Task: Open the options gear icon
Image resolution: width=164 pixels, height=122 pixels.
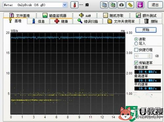Action: [130, 5]
